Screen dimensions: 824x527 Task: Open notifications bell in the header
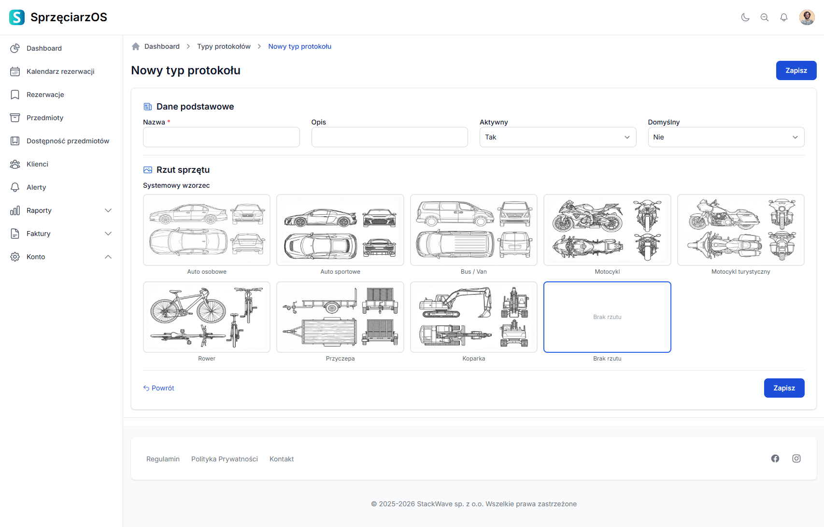784,17
